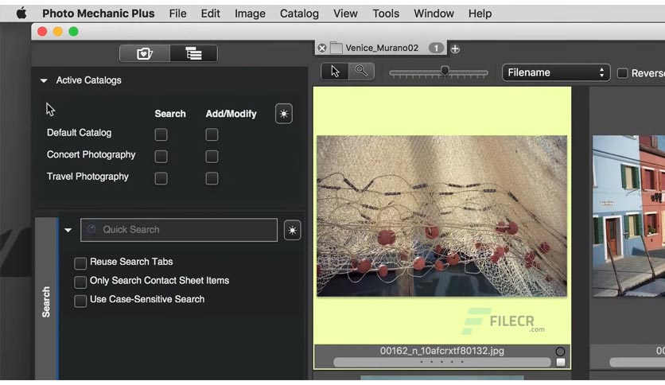Check Reuse Search Tabs

point(80,263)
